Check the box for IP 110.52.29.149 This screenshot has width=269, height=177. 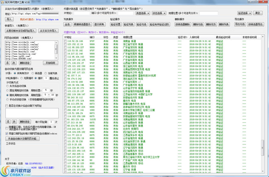coord(65,41)
